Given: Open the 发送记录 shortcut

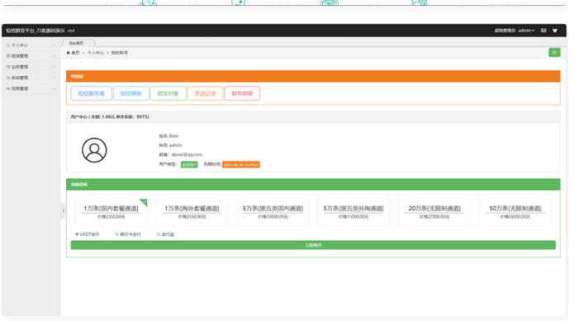Looking at the screenshot, I should point(205,93).
